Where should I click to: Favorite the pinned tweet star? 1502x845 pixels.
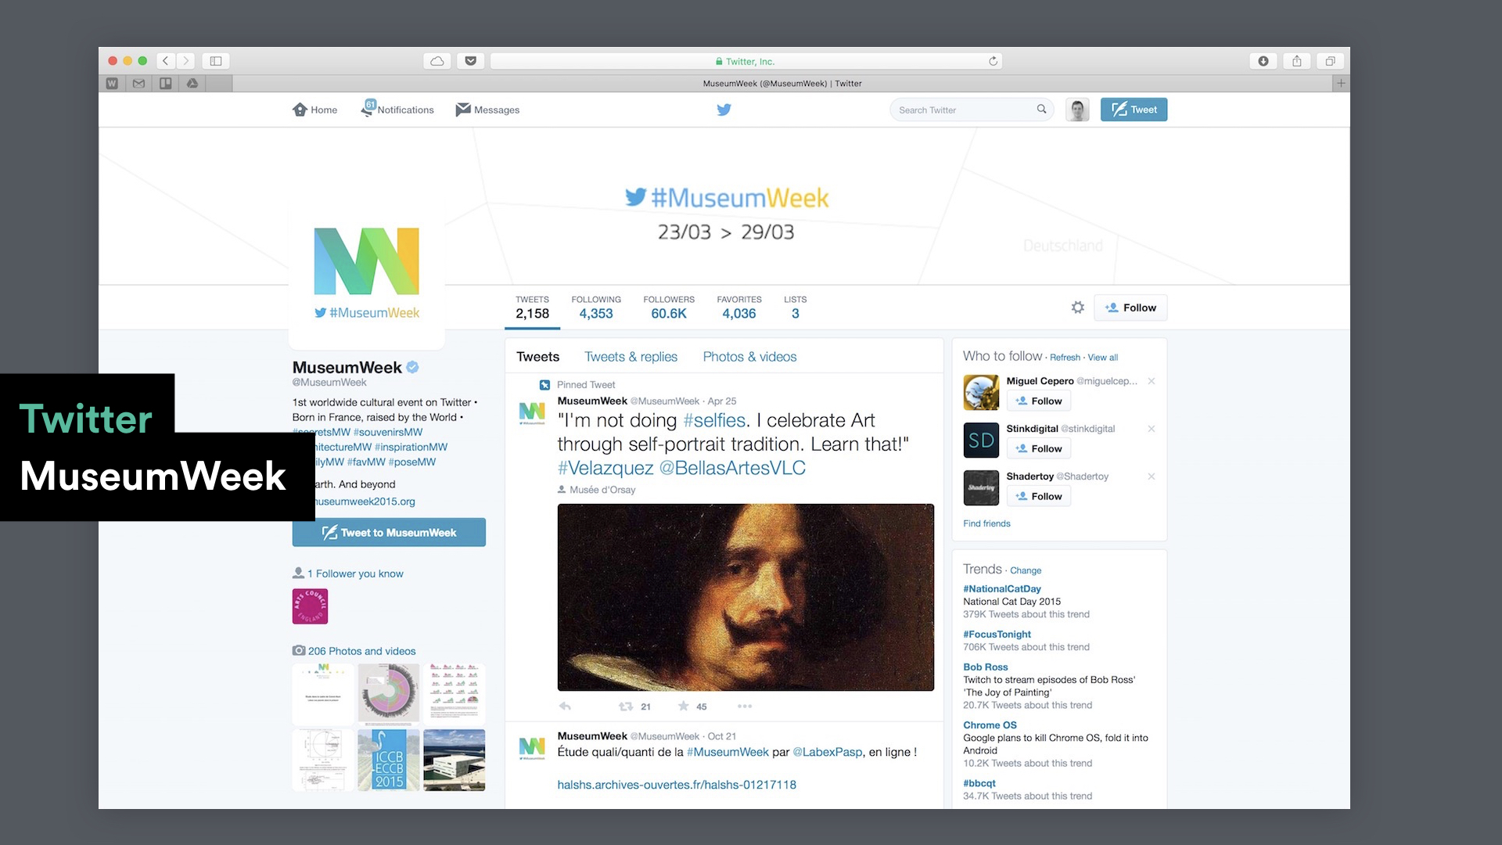(x=683, y=706)
